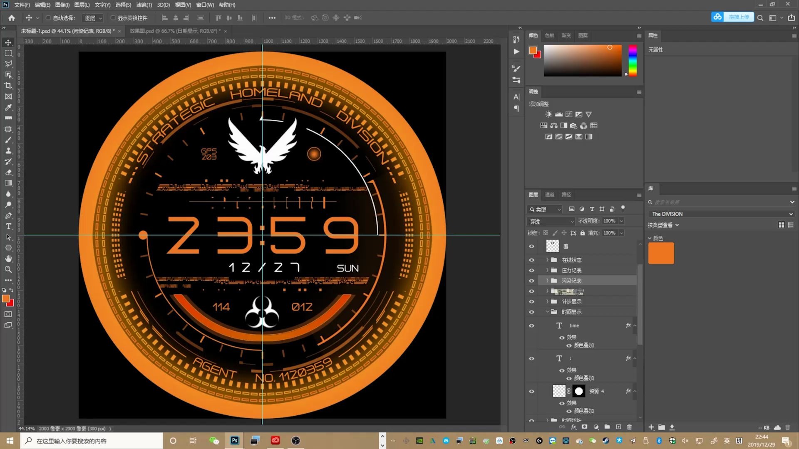Hide the 资源 4 layer

pos(531,391)
